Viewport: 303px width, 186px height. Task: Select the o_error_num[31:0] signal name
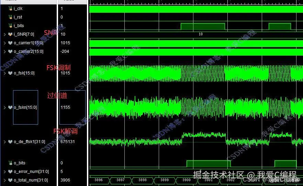pyautogui.click(x=31, y=172)
